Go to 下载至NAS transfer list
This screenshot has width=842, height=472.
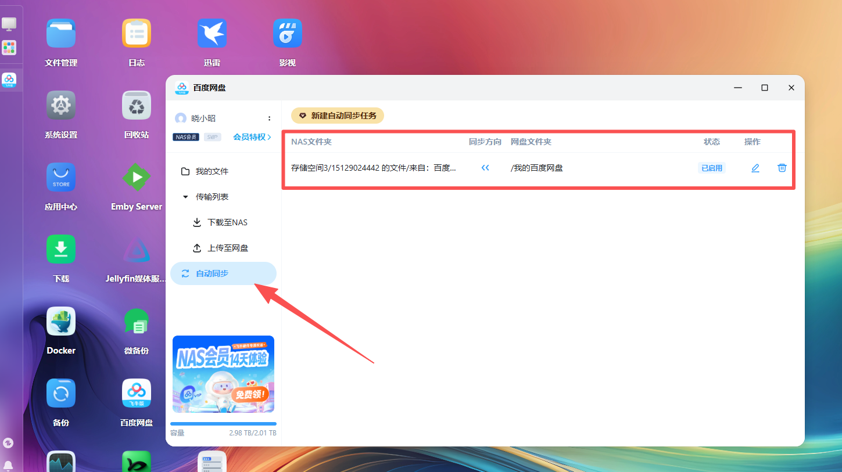click(x=223, y=222)
